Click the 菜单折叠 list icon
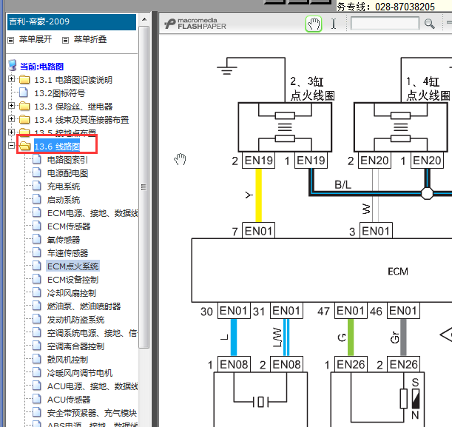 pos(65,40)
